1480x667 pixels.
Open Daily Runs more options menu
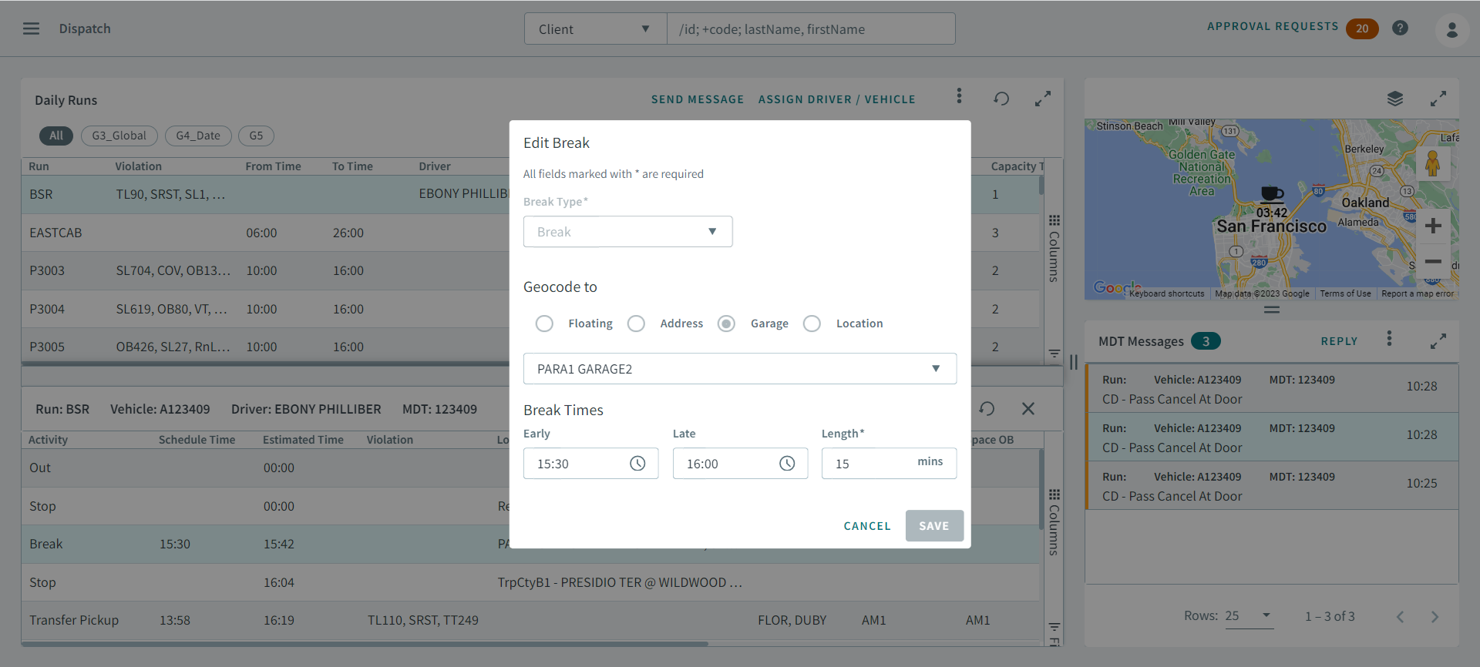[959, 96]
